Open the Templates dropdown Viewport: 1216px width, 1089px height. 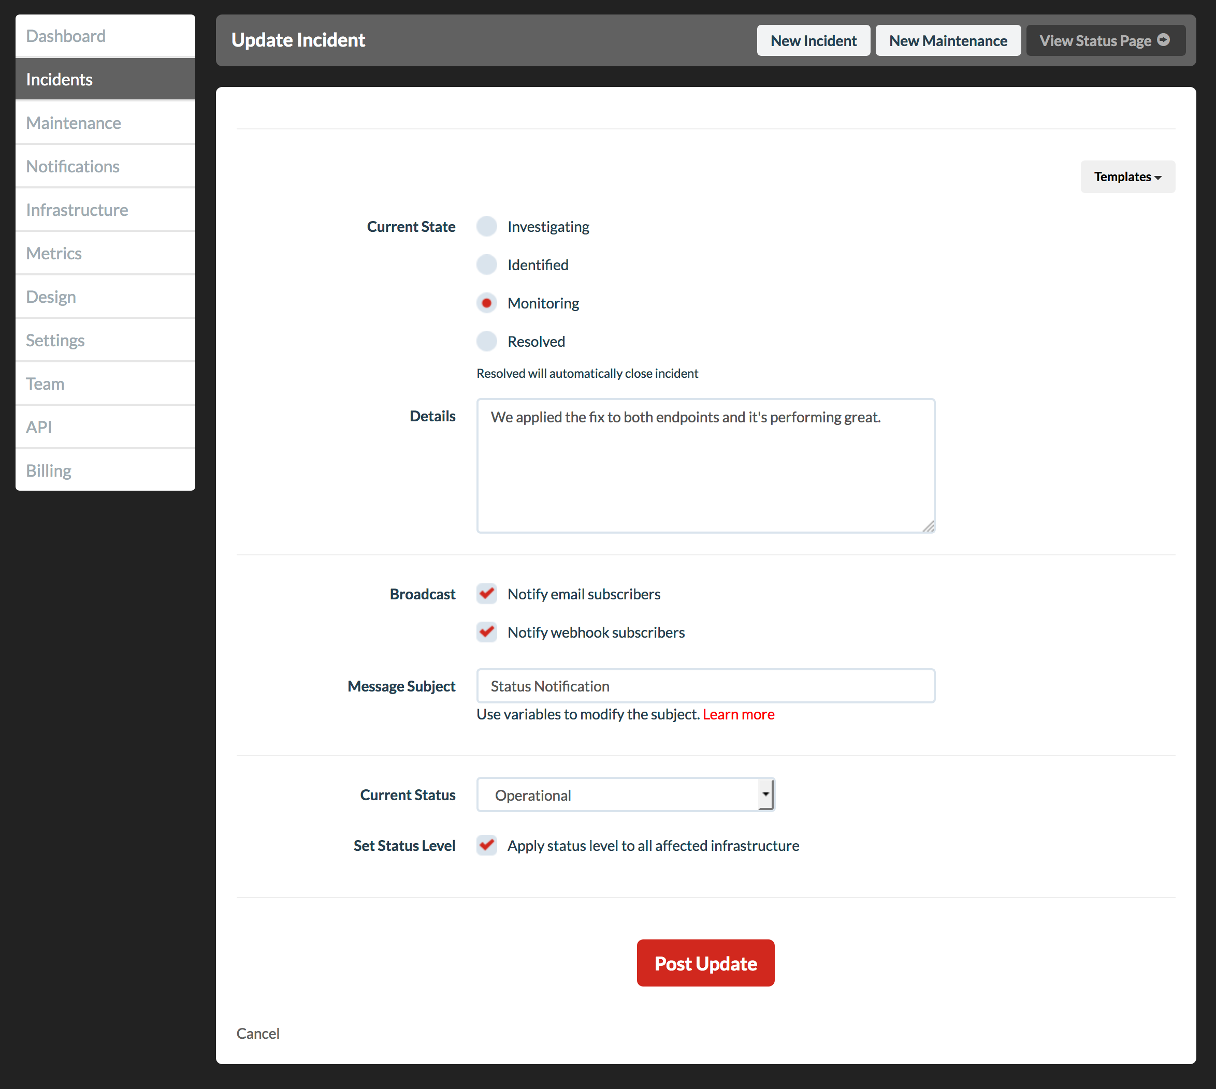tap(1127, 176)
